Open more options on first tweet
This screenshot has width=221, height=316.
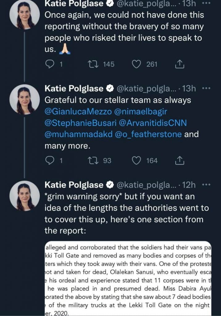[x=206, y=4]
